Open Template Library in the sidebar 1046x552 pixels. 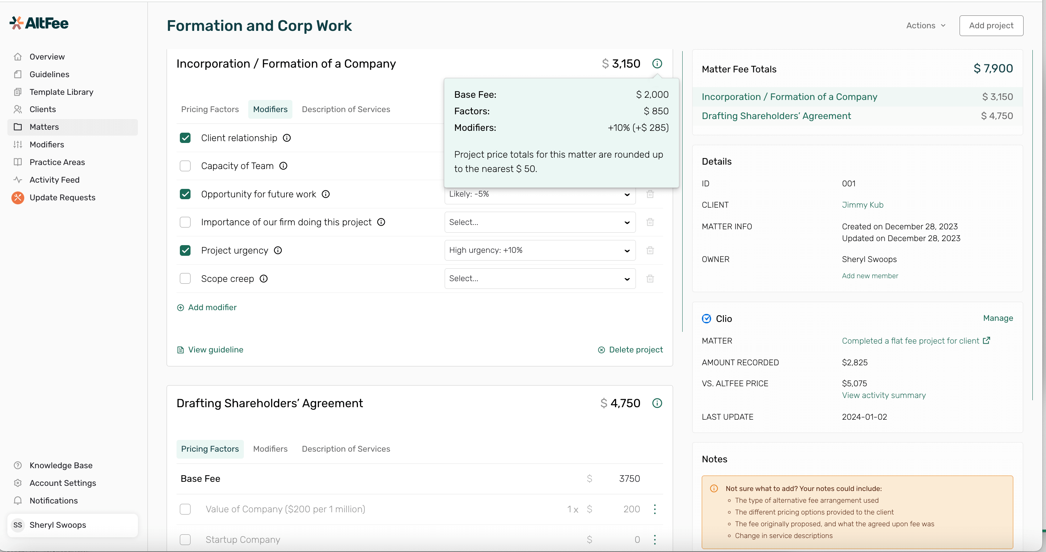point(61,92)
